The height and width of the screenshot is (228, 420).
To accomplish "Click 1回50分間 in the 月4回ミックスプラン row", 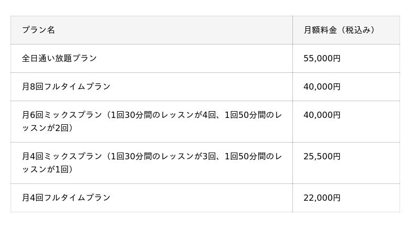I will tap(245, 156).
